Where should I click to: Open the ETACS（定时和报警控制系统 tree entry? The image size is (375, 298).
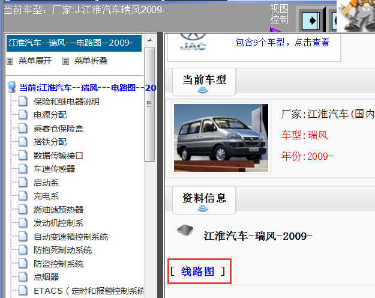point(89,291)
